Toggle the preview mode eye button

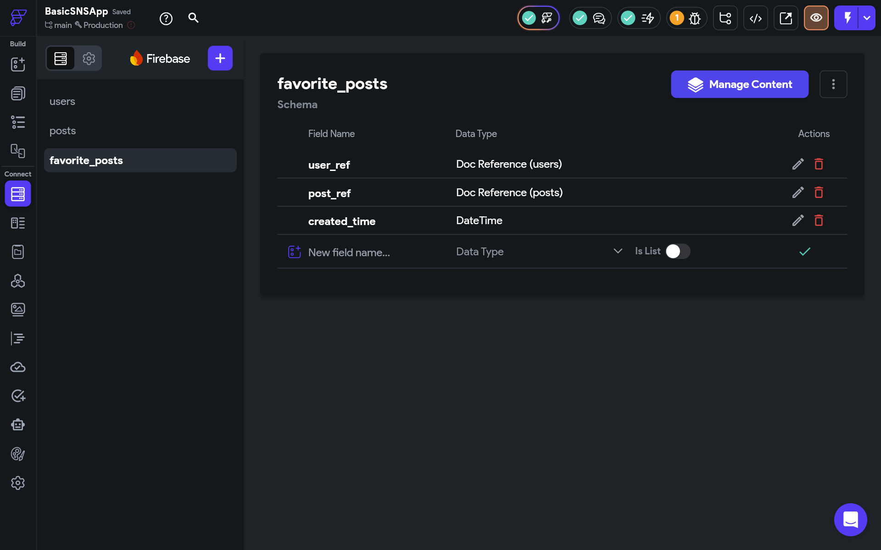(816, 18)
